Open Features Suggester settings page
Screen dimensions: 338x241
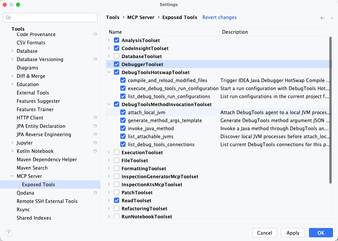(x=38, y=101)
